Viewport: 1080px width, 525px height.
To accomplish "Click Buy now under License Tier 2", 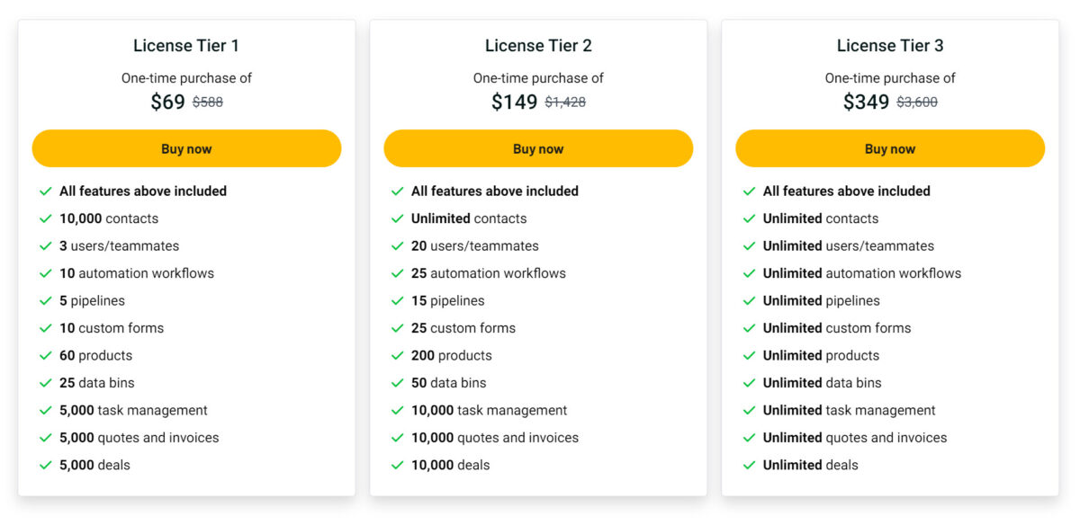I will coord(538,148).
